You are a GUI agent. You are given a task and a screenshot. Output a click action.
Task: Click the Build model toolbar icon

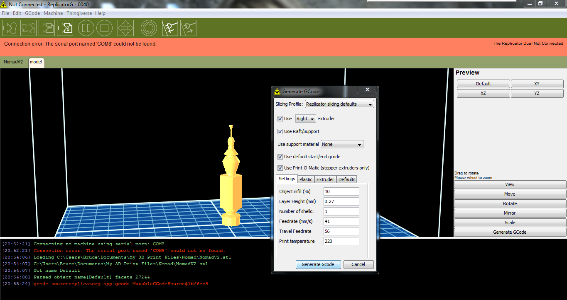[x=10, y=28]
